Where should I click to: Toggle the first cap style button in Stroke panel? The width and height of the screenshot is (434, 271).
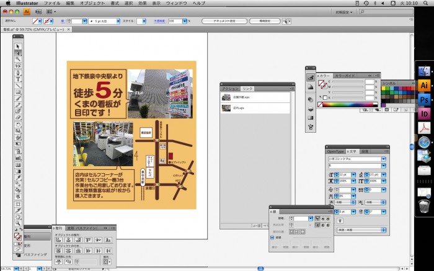[x=317, y=218]
